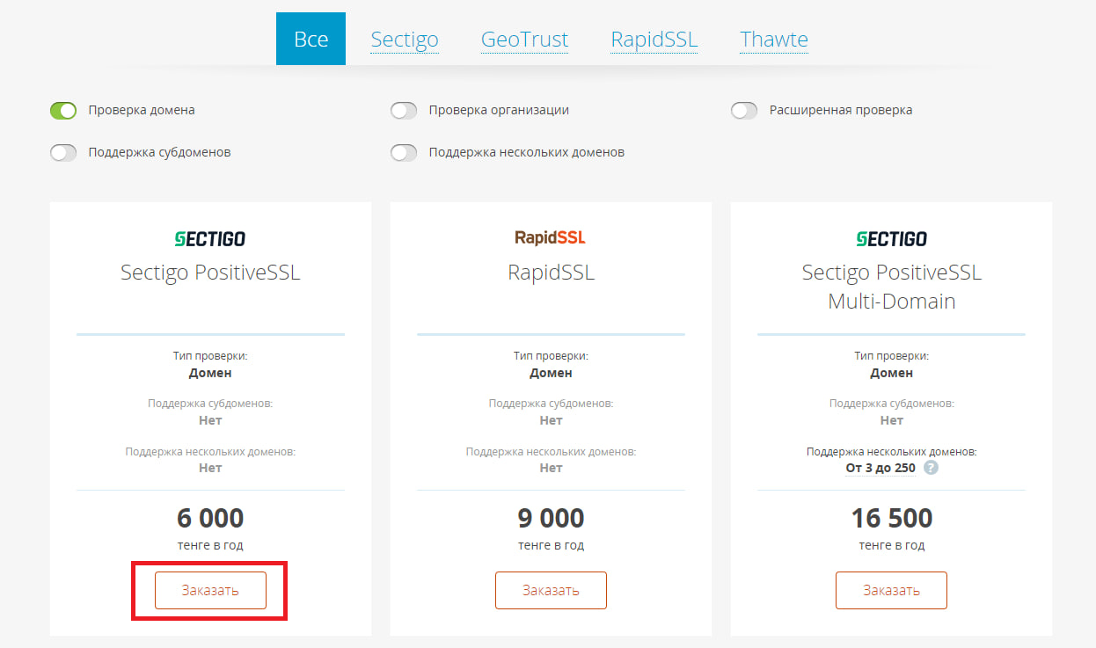Click the 9 000 price
The image size is (1096, 648).
[551, 518]
